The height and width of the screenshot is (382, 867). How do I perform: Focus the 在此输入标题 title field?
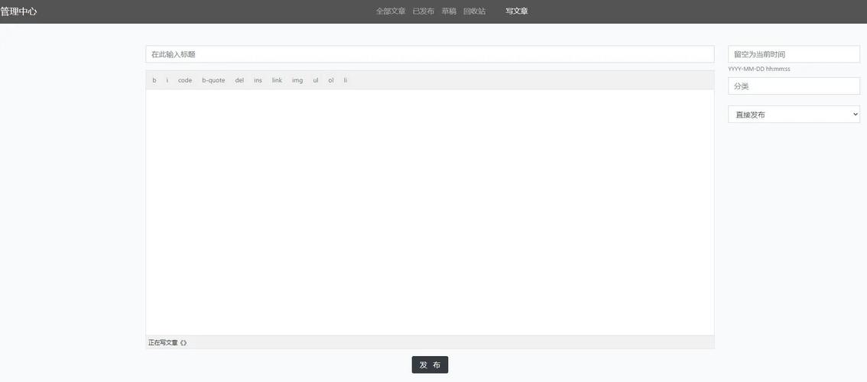tap(430, 54)
